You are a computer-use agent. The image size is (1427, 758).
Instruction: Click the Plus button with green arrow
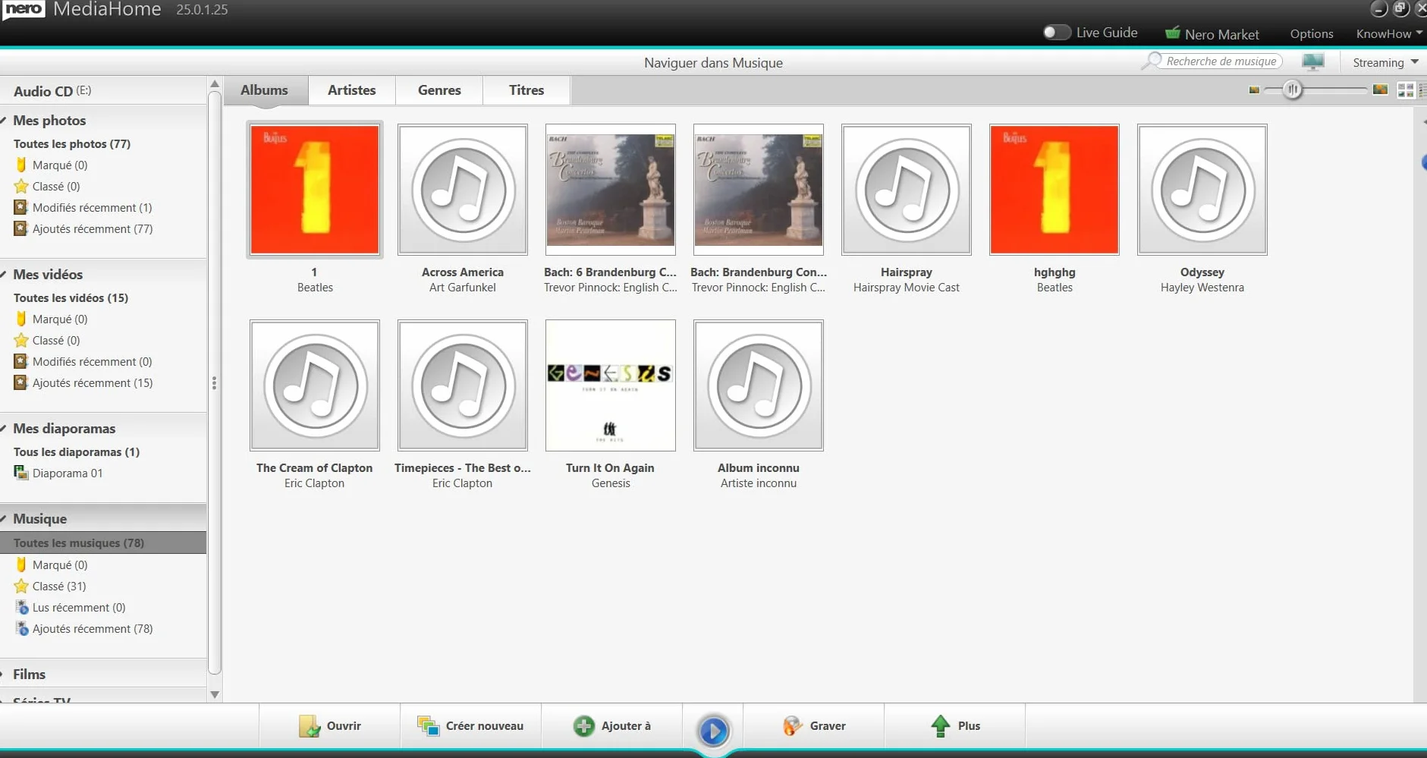(954, 726)
